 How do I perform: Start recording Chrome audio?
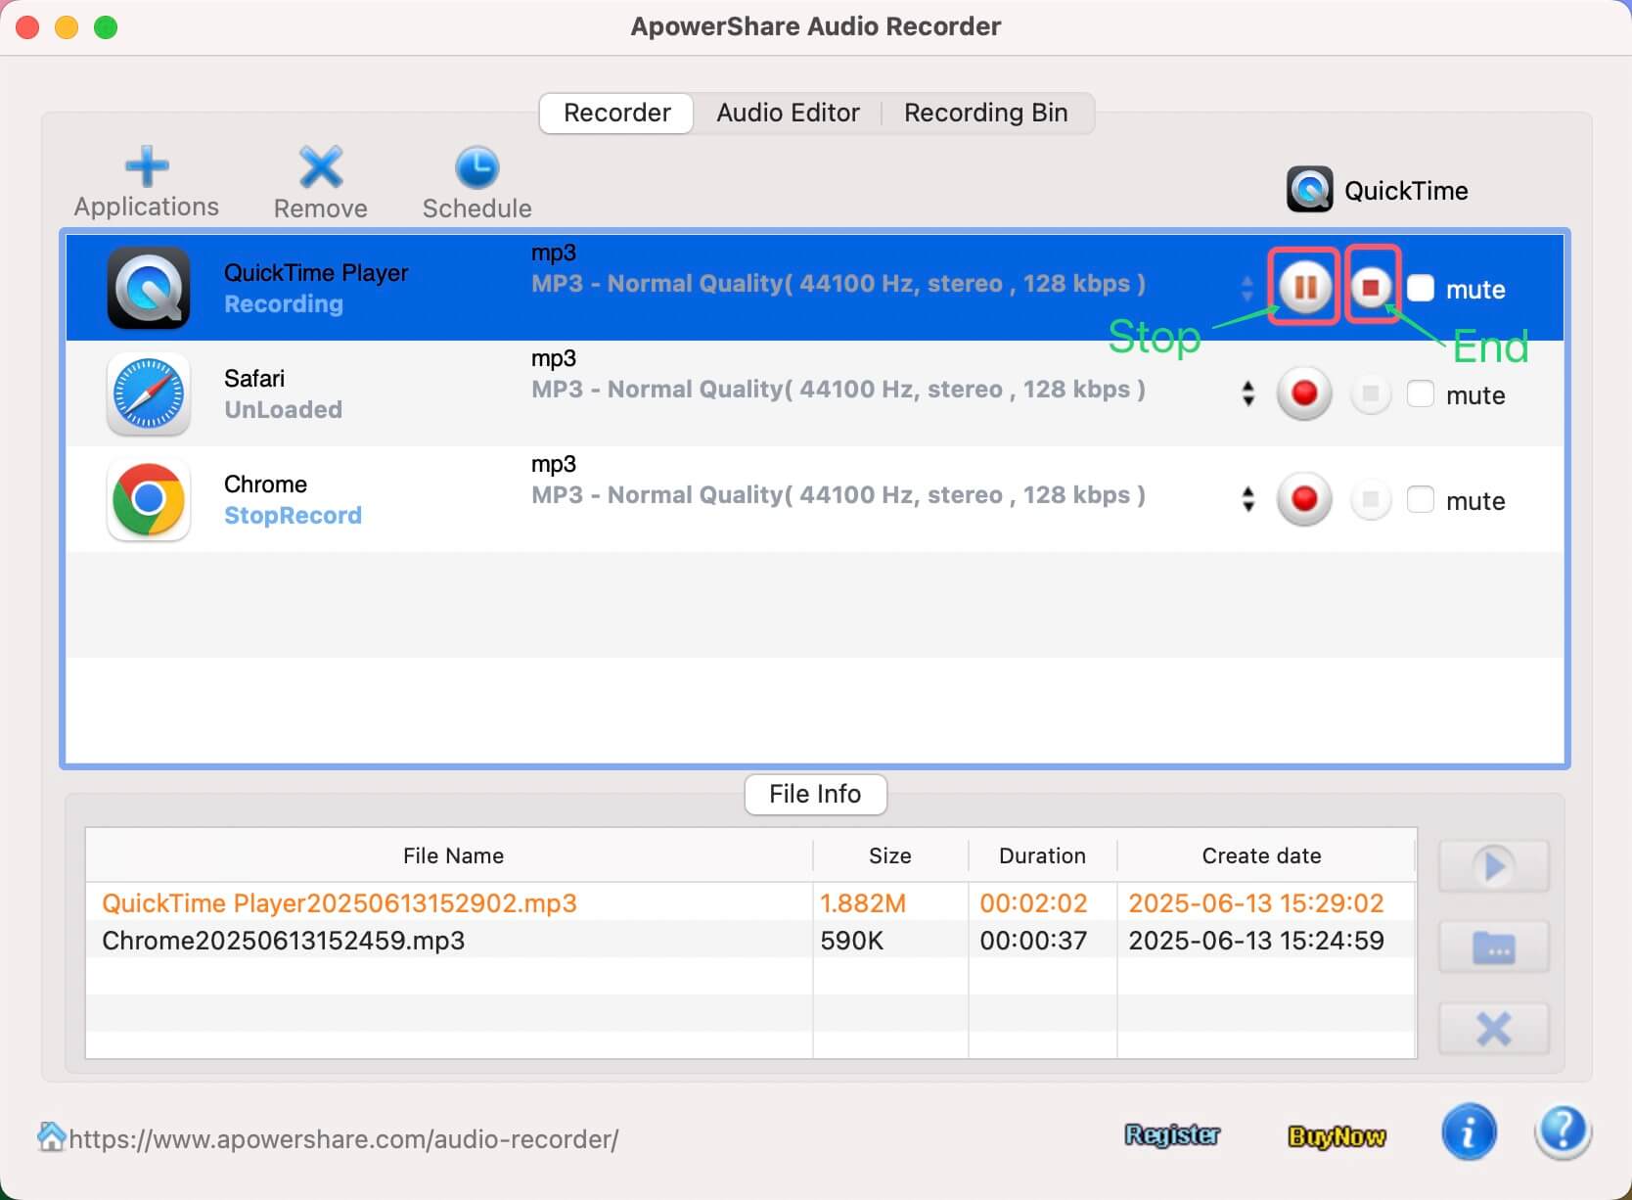tap(1303, 499)
